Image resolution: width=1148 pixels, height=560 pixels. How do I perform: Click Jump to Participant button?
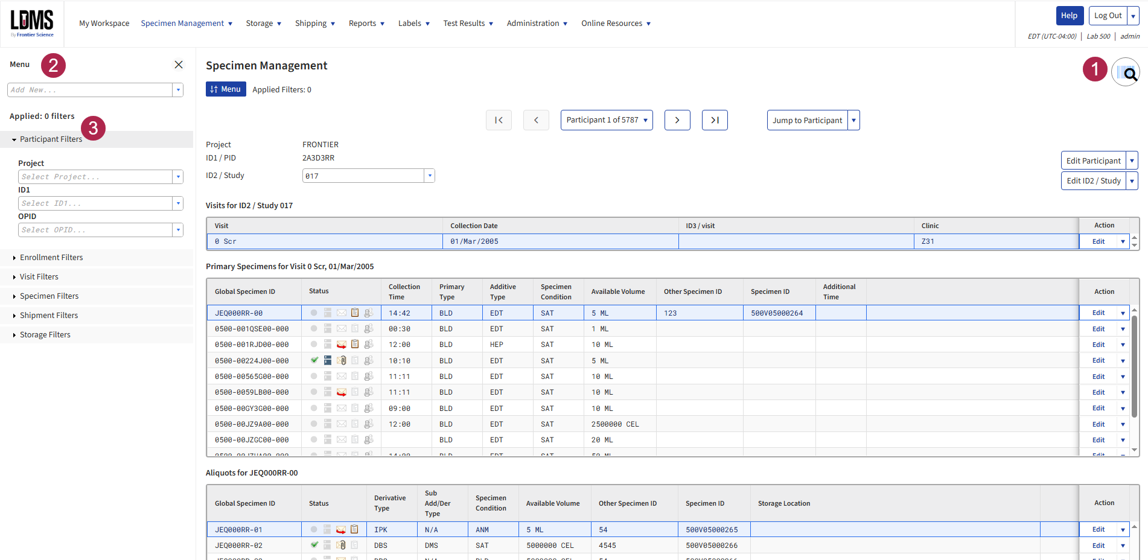807,120
